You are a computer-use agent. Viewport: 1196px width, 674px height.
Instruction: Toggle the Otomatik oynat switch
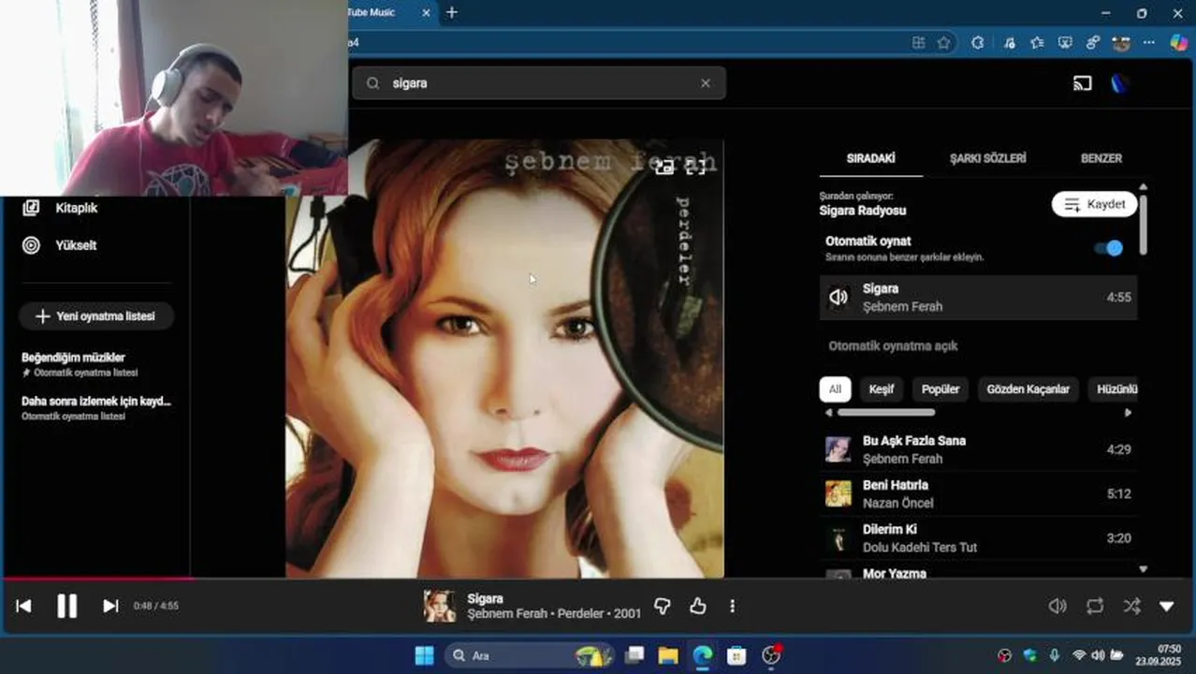pos(1108,248)
